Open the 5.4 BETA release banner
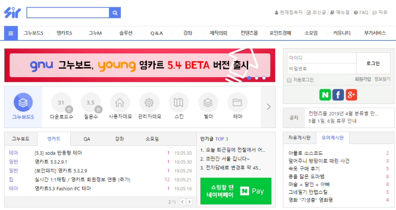396x210 pixels. point(140,65)
